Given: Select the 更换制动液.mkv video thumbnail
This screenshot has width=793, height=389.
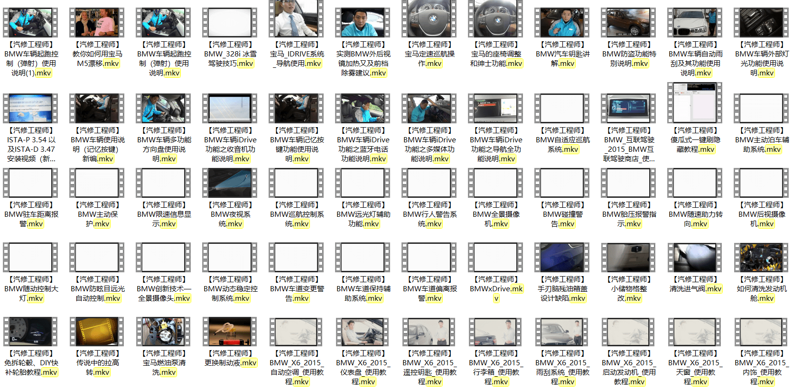Looking at the screenshot, I should (230, 331).
